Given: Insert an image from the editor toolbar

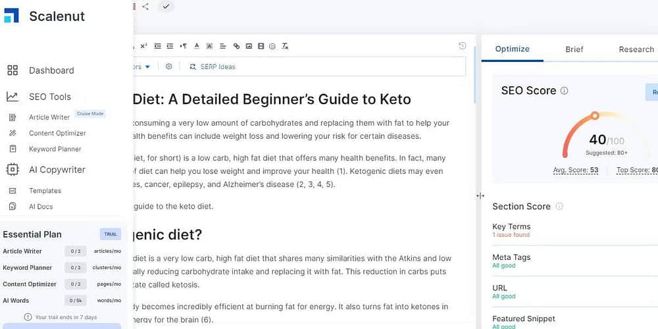Looking at the screenshot, I should (x=249, y=46).
